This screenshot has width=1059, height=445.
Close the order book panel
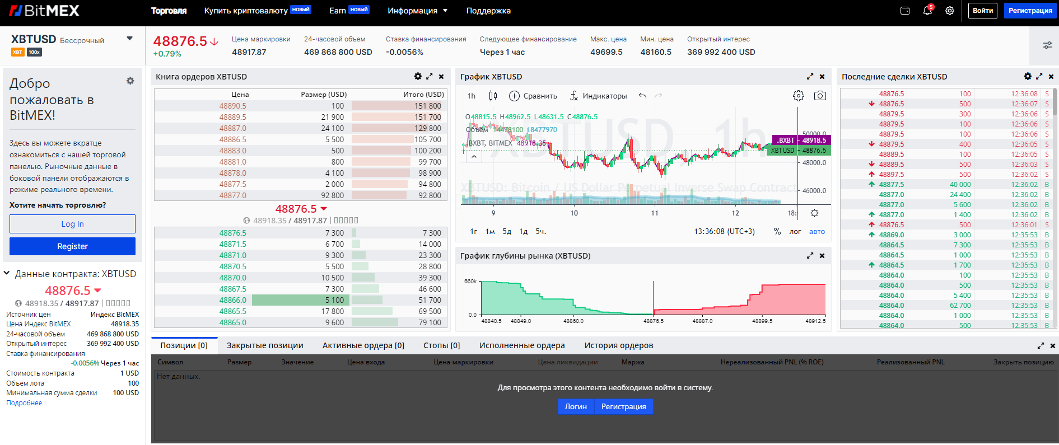[441, 77]
